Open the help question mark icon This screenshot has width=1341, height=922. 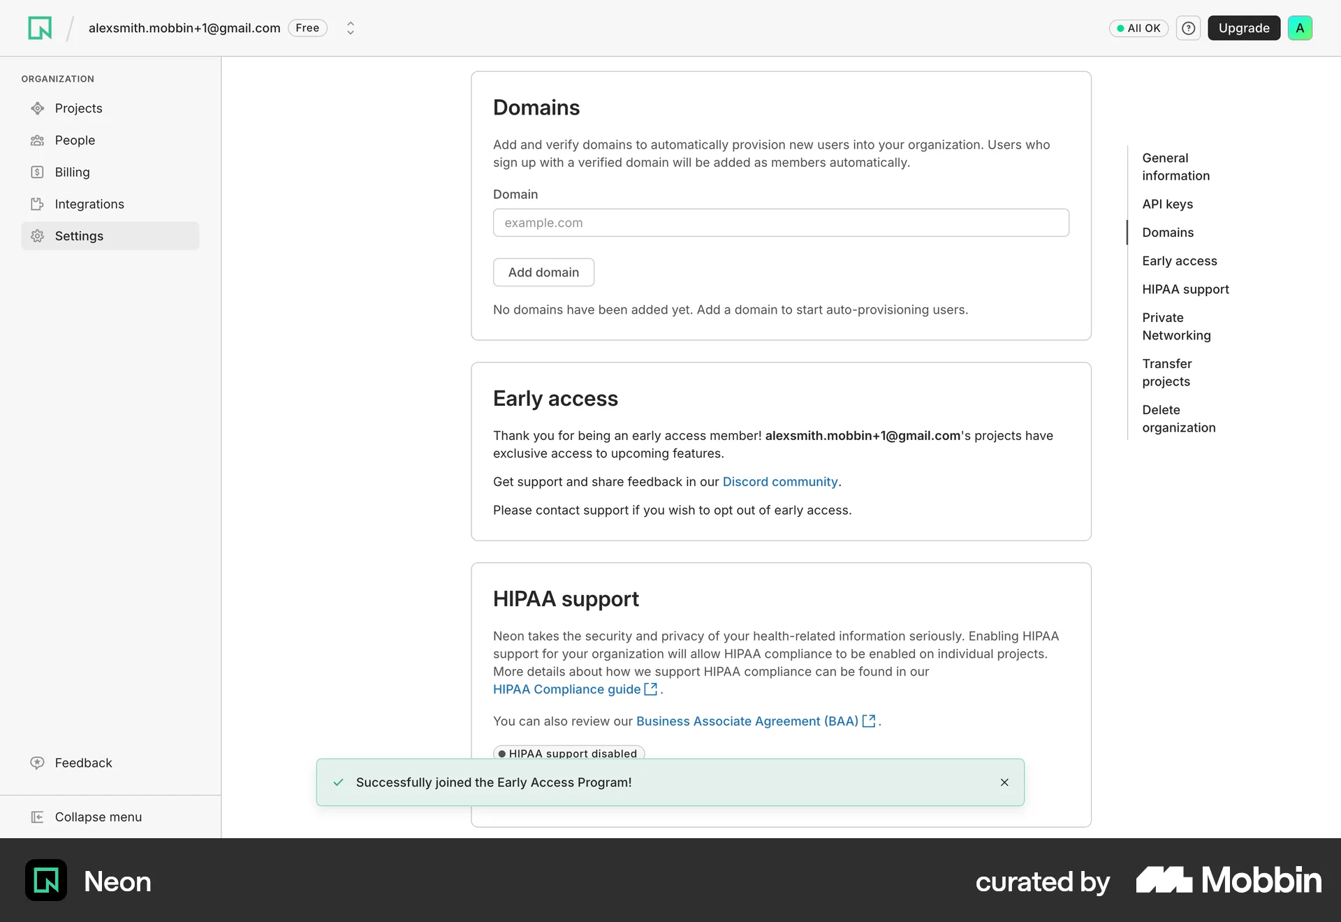[1188, 28]
